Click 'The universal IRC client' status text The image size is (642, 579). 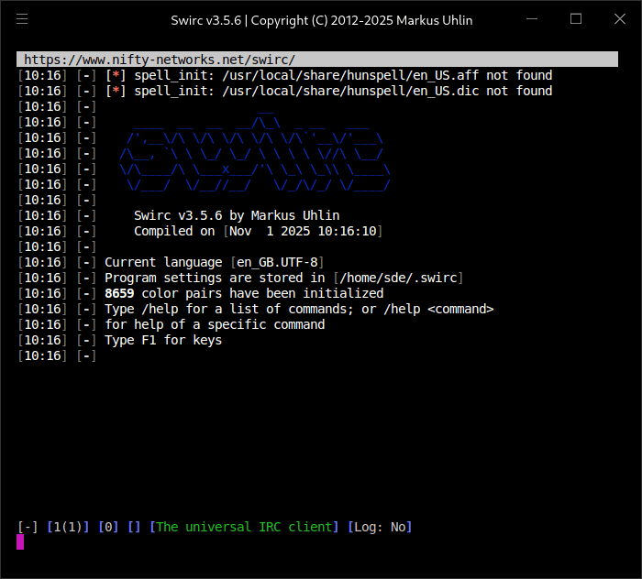(x=244, y=527)
